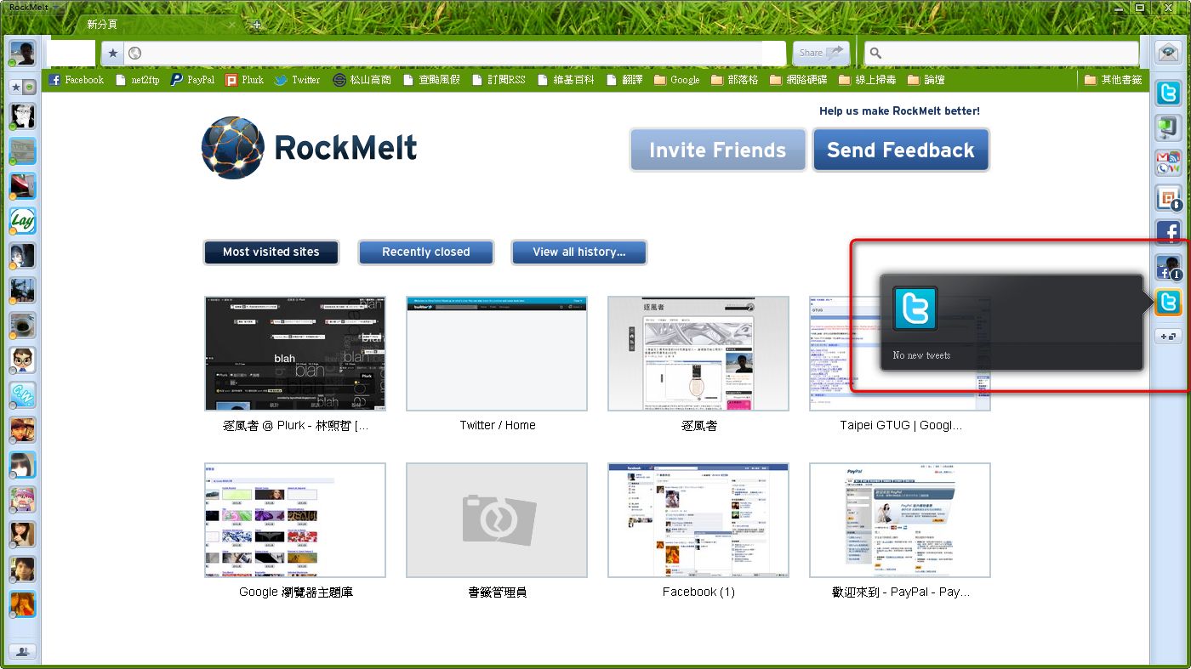Click the Share button
The width and height of the screenshot is (1191, 669).
[x=822, y=53]
